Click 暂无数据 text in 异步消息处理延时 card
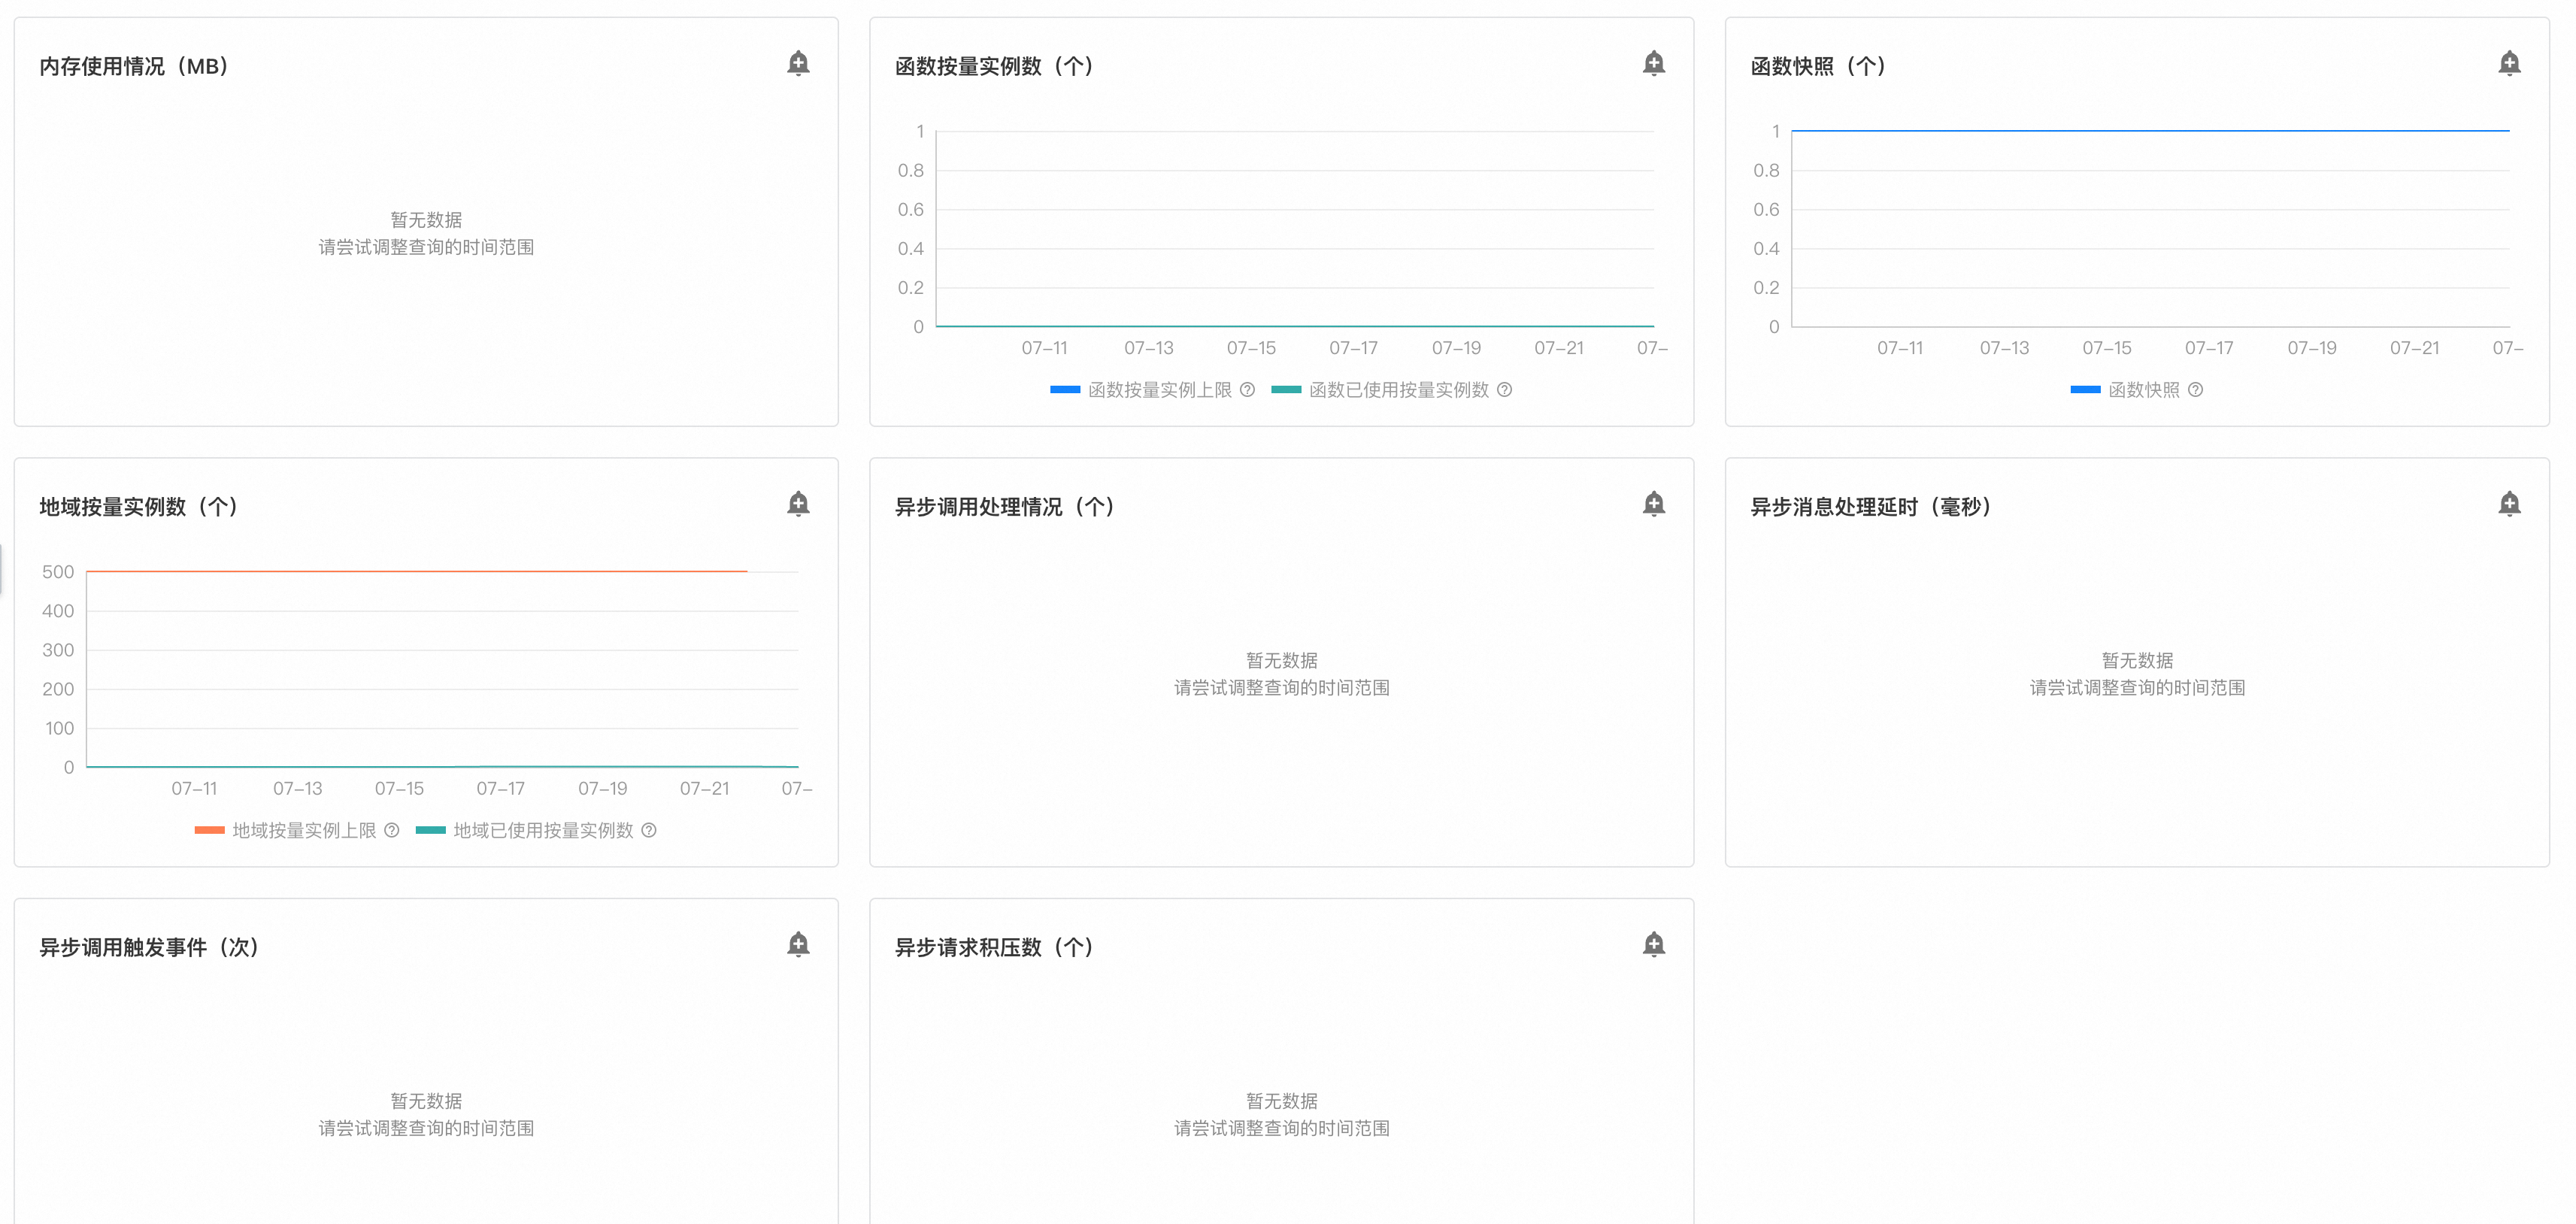2576x1224 pixels. (x=2137, y=660)
